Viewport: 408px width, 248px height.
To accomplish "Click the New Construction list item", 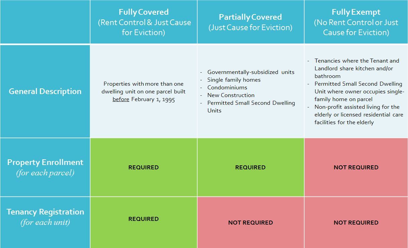I will [x=231, y=95].
